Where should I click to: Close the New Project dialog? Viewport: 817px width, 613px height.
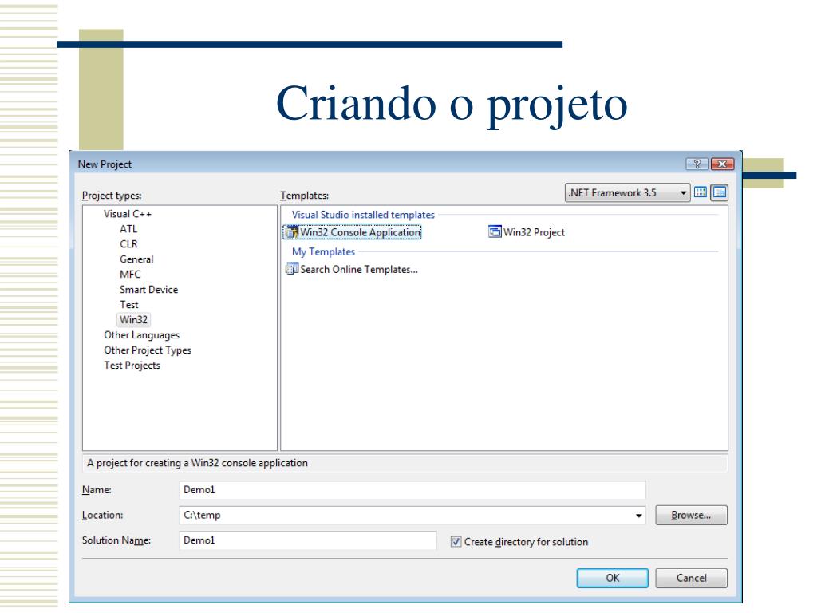[x=723, y=164]
